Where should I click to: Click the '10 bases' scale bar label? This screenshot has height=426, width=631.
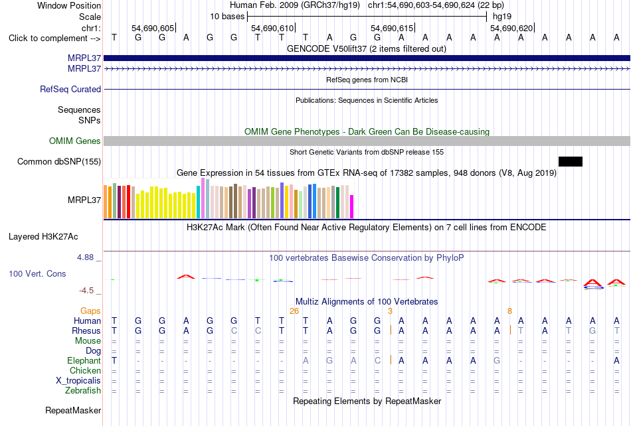pyautogui.click(x=227, y=17)
